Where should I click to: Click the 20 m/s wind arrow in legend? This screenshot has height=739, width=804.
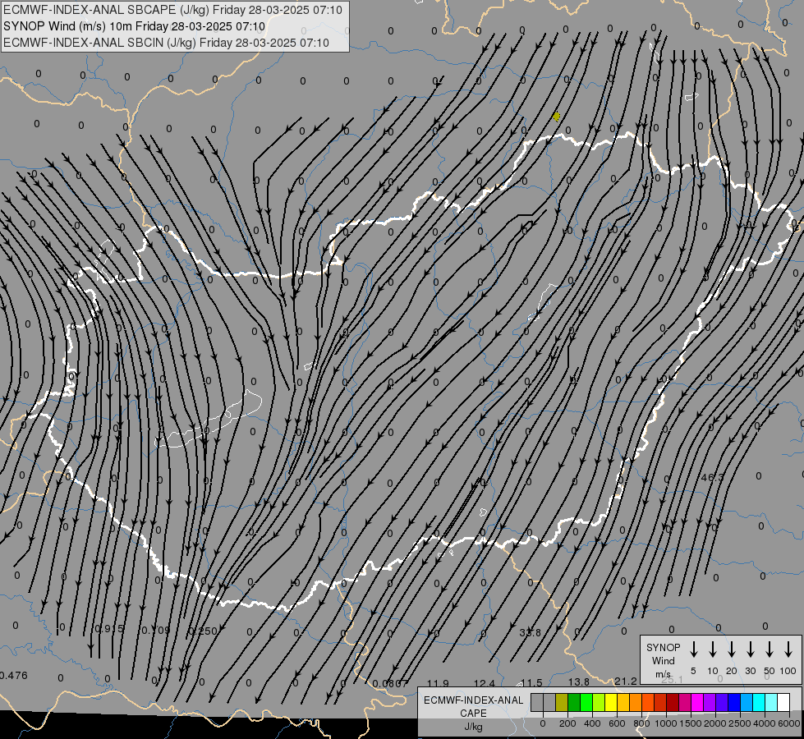click(731, 649)
